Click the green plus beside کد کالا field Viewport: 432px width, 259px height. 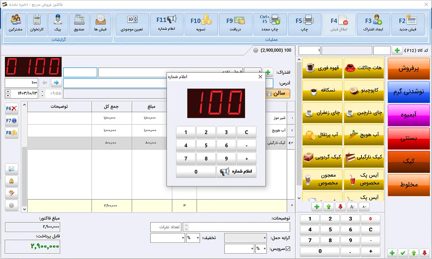[x=397, y=51]
